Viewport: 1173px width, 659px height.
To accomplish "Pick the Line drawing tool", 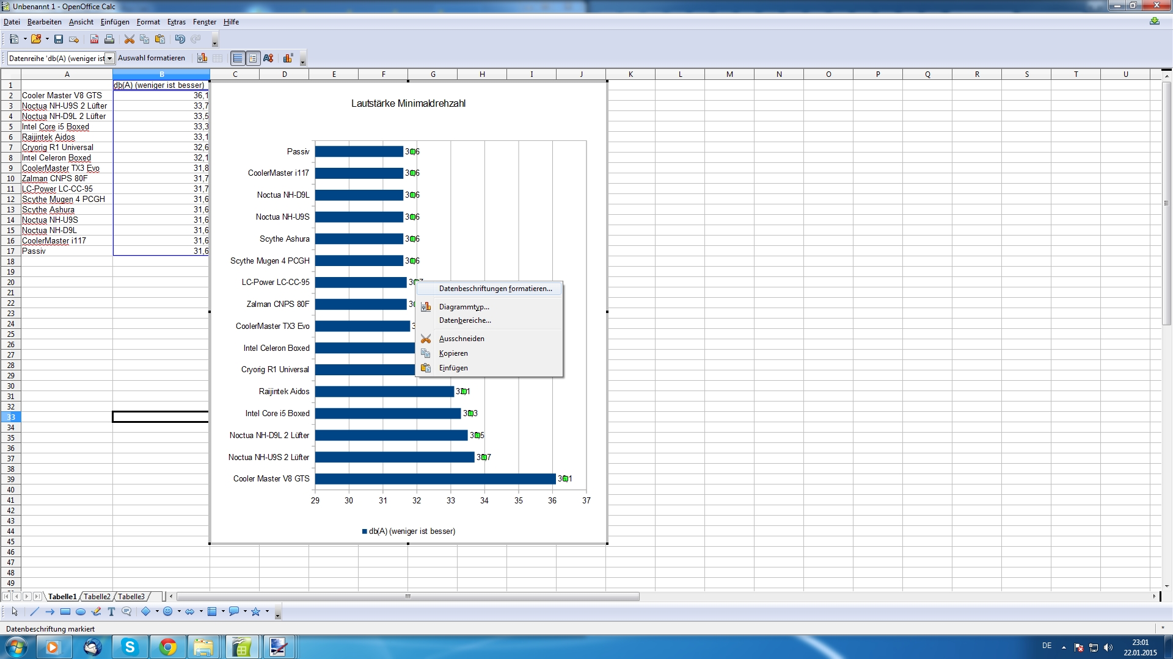I will (x=34, y=611).
